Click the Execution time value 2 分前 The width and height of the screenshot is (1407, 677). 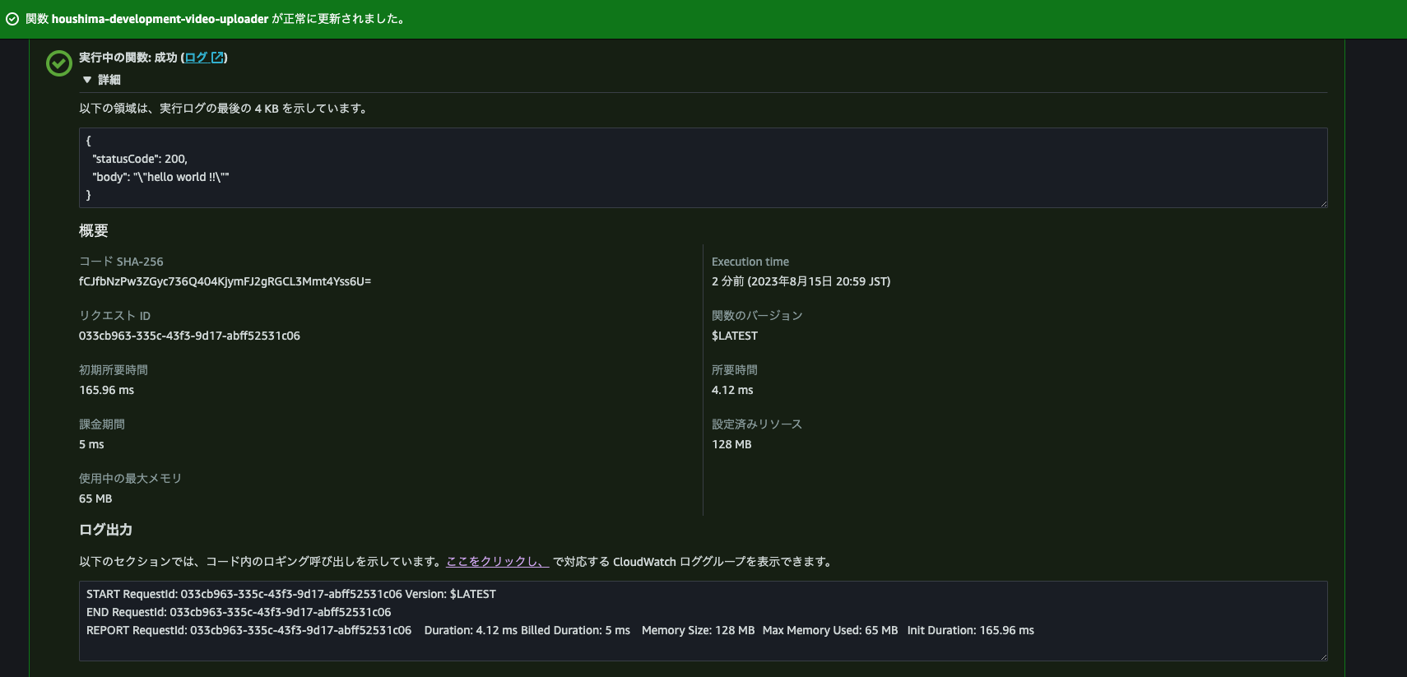[x=801, y=281]
